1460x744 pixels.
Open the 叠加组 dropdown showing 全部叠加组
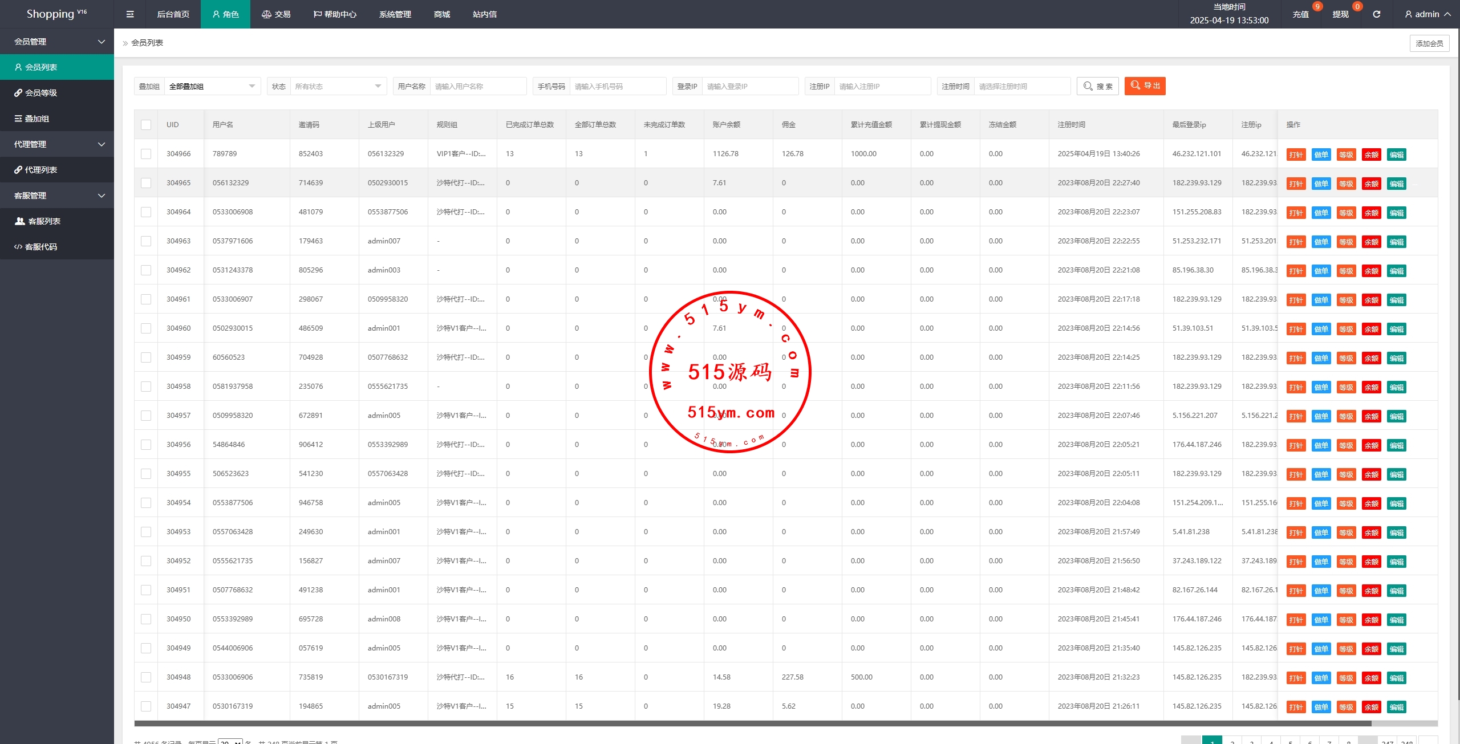pos(212,86)
